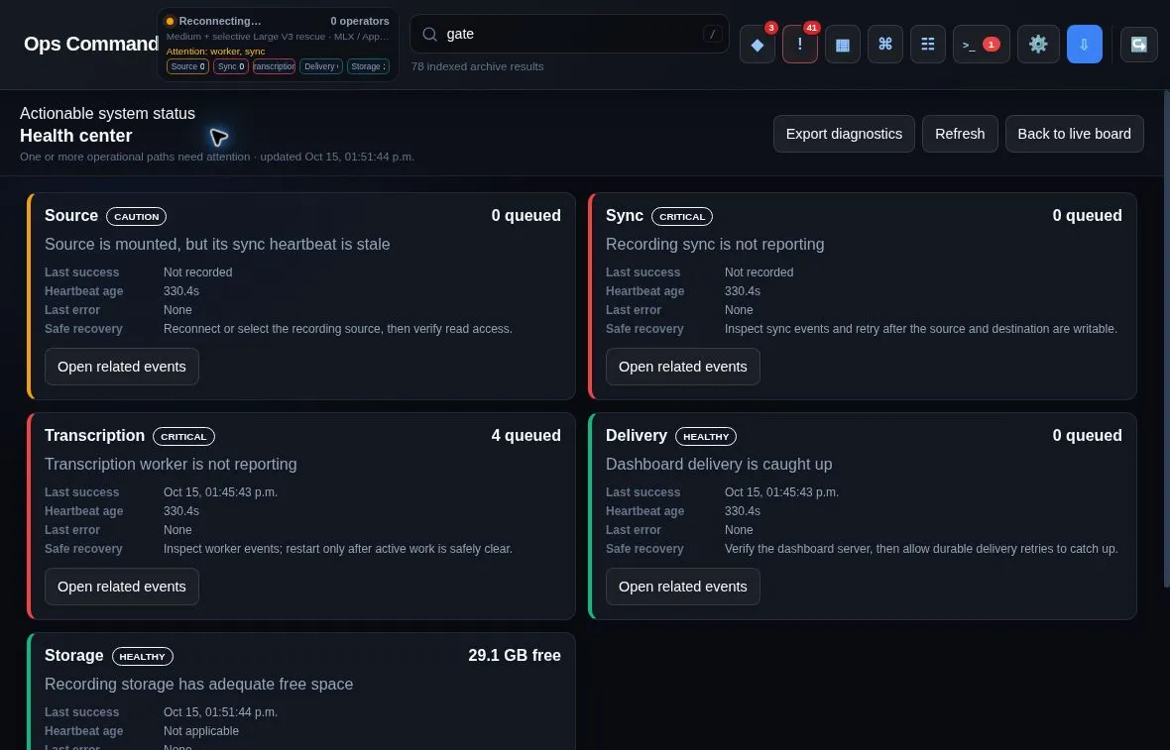Screen dimensions: 1170x750
Task: Click the magnifier icon in the search field
Action: pyautogui.click(x=429, y=34)
